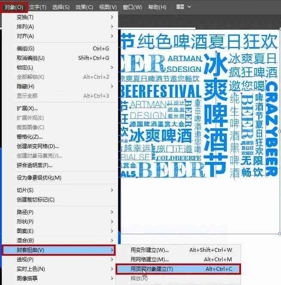
Task: Open the 效果(C) menu
Action: [84, 7]
